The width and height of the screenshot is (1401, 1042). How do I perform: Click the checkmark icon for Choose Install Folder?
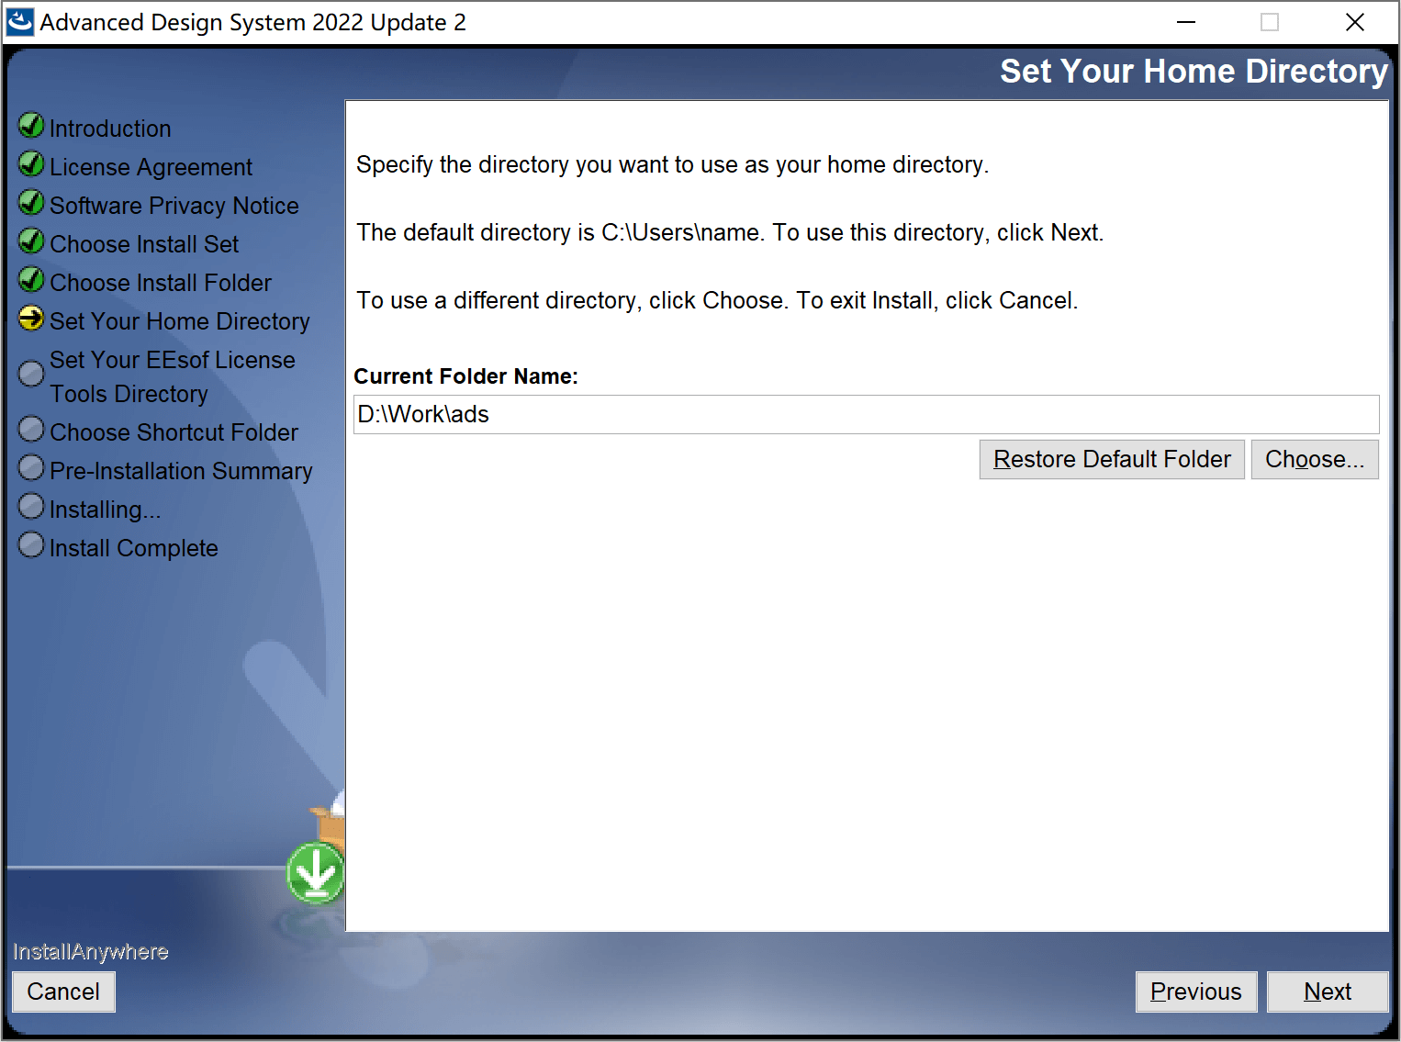tap(31, 279)
